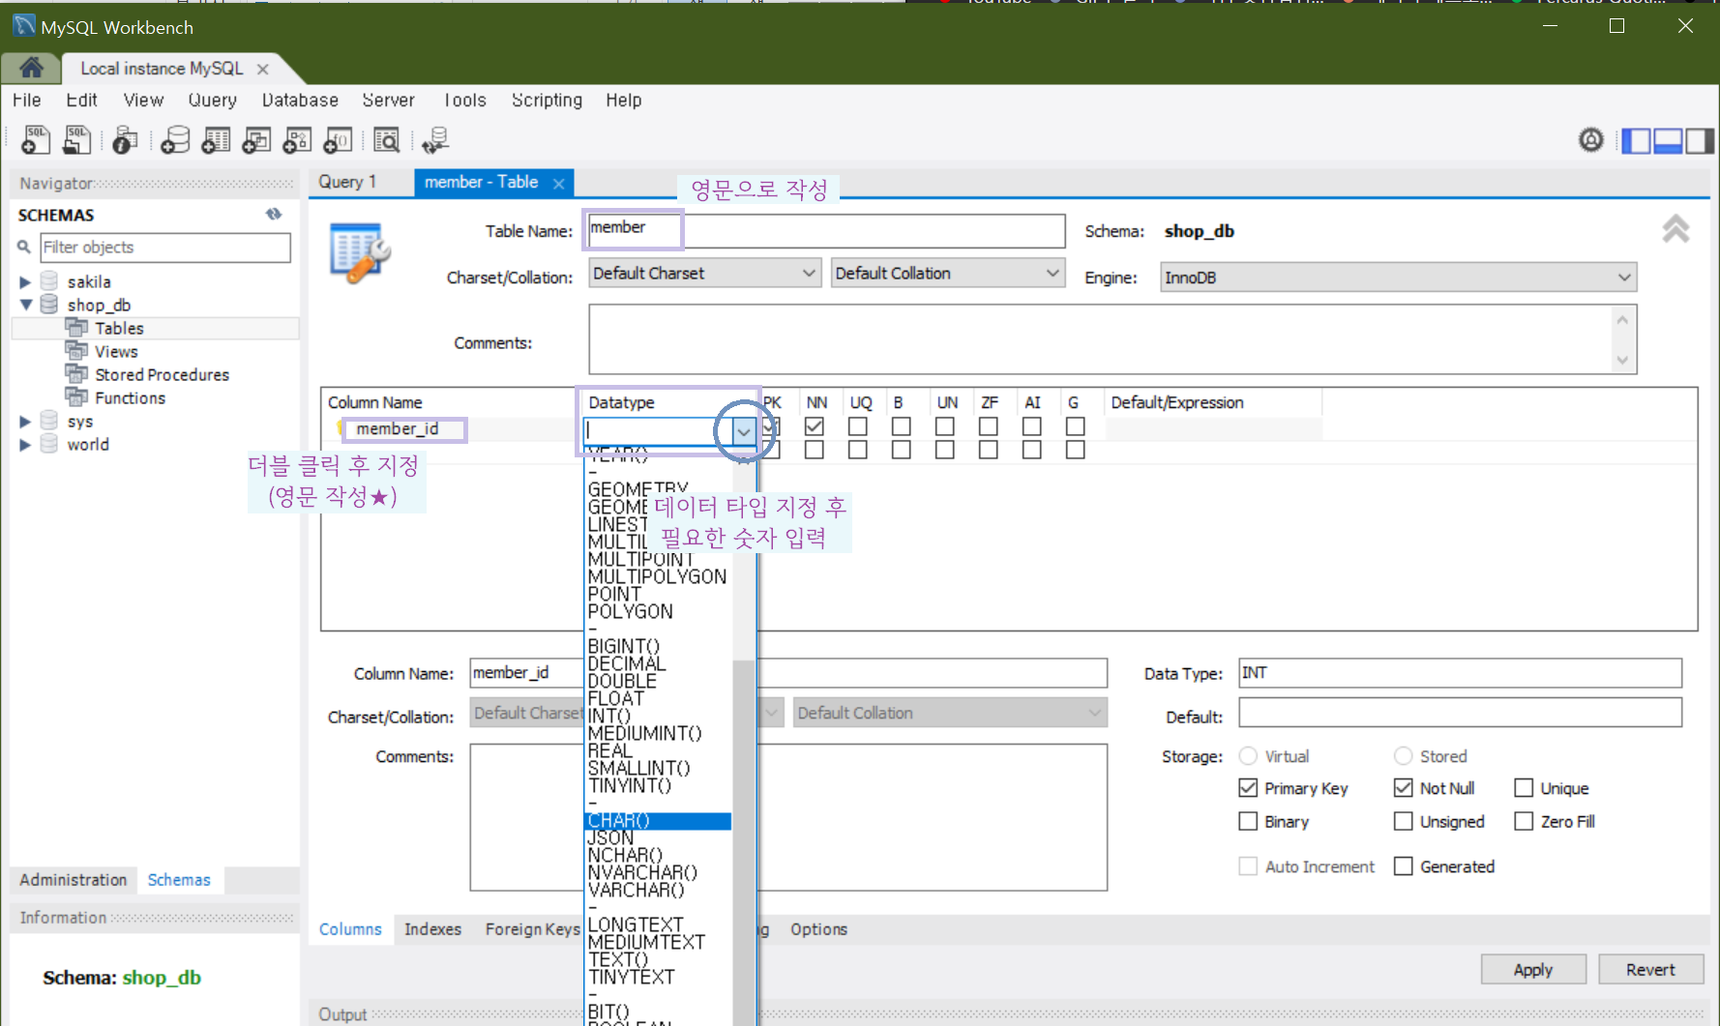Open preferences gear icon at top right
This screenshot has height=1026, width=1720.
pyautogui.click(x=1591, y=140)
